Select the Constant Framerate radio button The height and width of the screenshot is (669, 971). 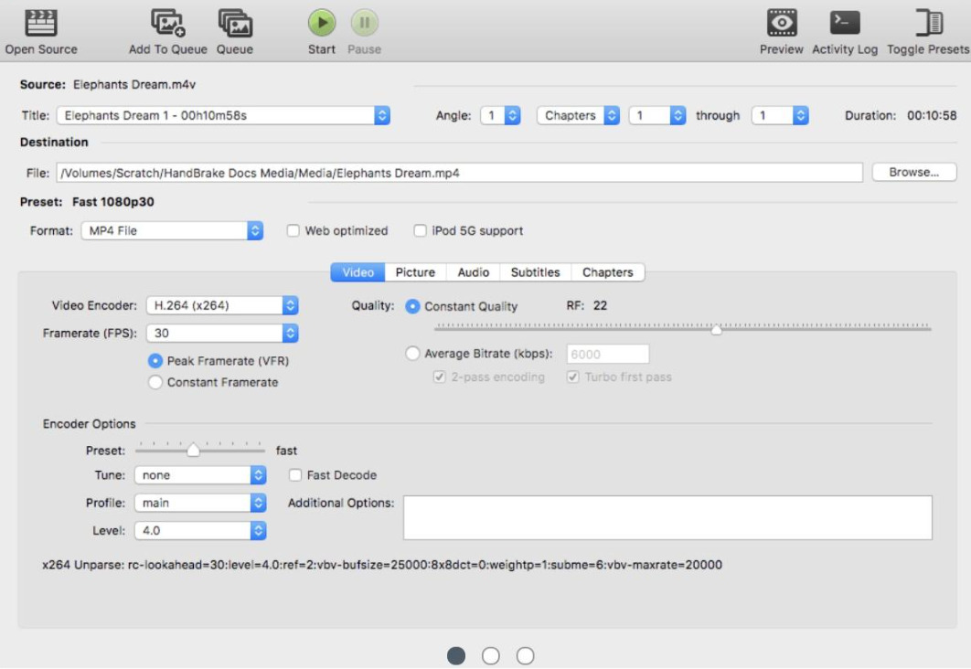point(155,383)
